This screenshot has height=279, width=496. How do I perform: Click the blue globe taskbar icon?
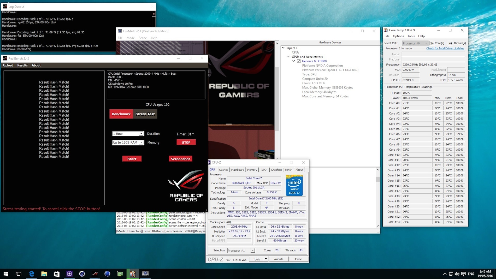(x=107, y=274)
